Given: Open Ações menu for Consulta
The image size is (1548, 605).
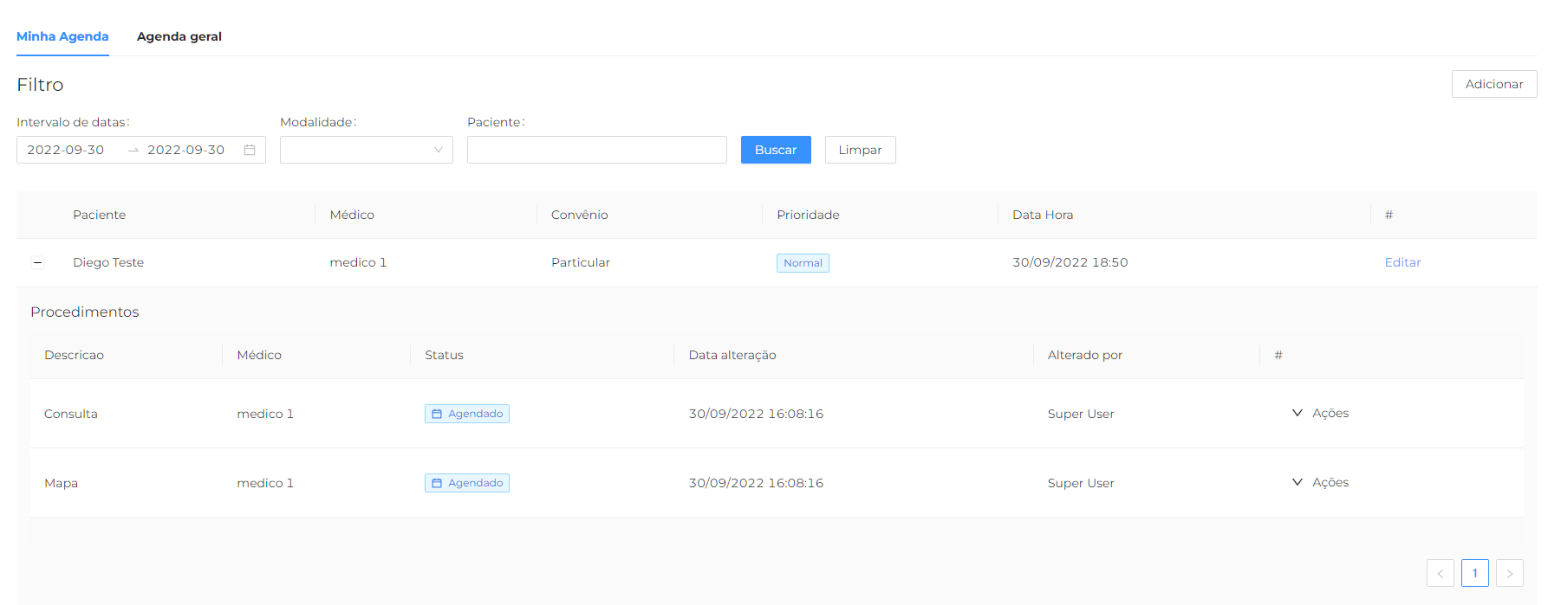Looking at the screenshot, I should click(x=1321, y=413).
